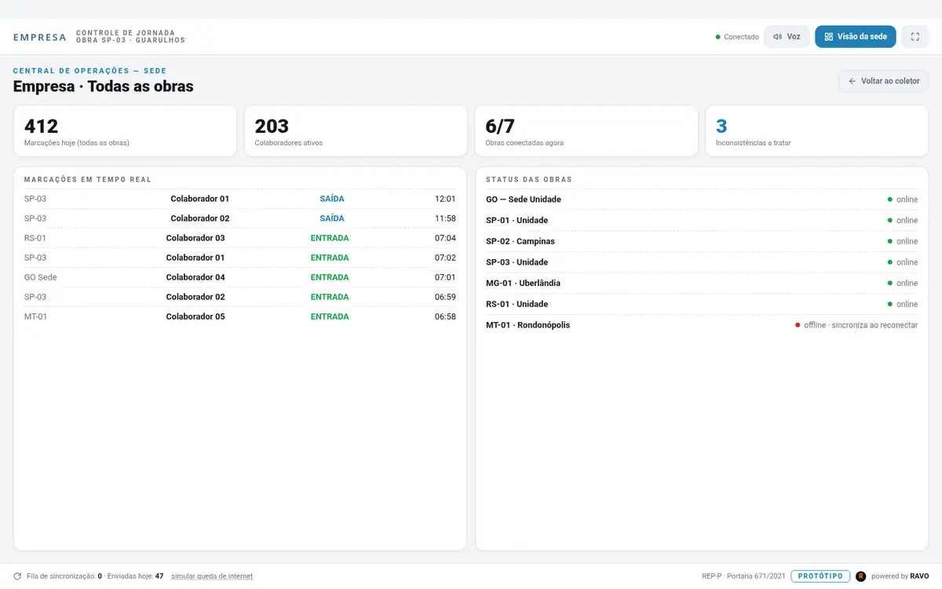Select SP-02 · Campinas status row
The width and height of the screenshot is (942, 589).
(x=702, y=241)
